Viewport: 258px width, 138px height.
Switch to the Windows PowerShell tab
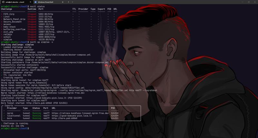(49, 2)
